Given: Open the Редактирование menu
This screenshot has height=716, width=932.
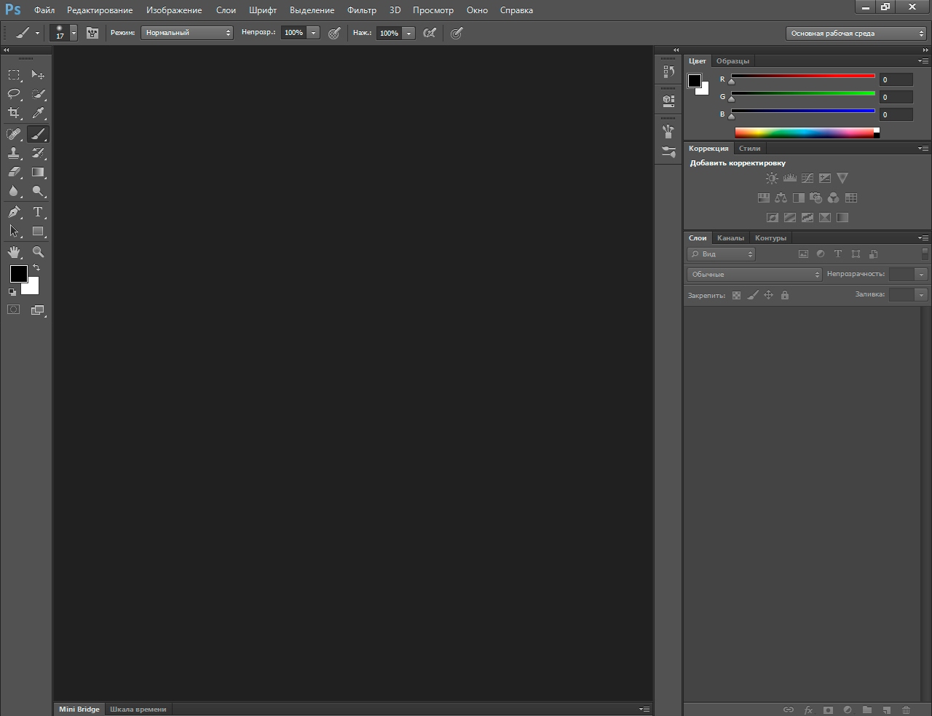Looking at the screenshot, I should [100, 10].
